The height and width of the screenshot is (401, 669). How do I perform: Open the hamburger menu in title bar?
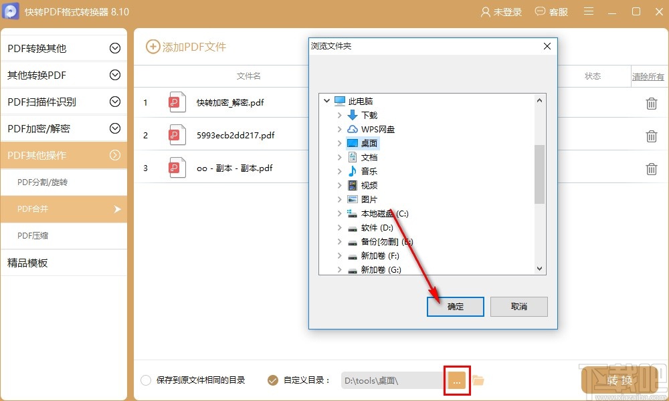[588, 11]
